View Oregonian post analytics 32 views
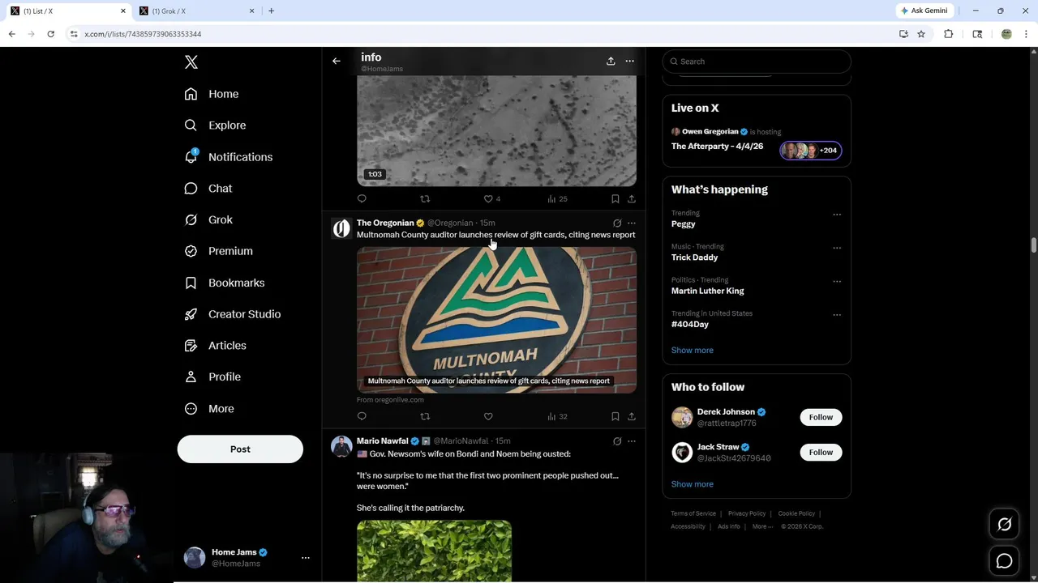 pyautogui.click(x=557, y=416)
